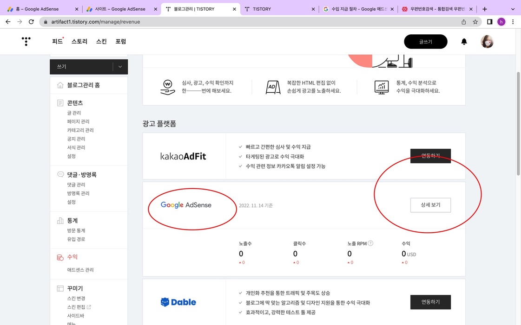Click the 콘텐츠 document icon
The image size is (521, 325).
(x=60, y=103)
